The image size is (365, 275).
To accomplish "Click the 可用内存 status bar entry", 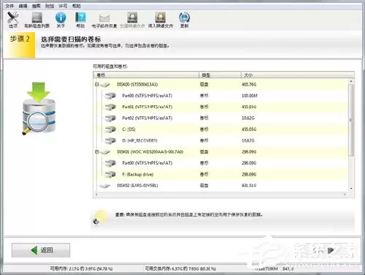I will [x=81, y=268].
